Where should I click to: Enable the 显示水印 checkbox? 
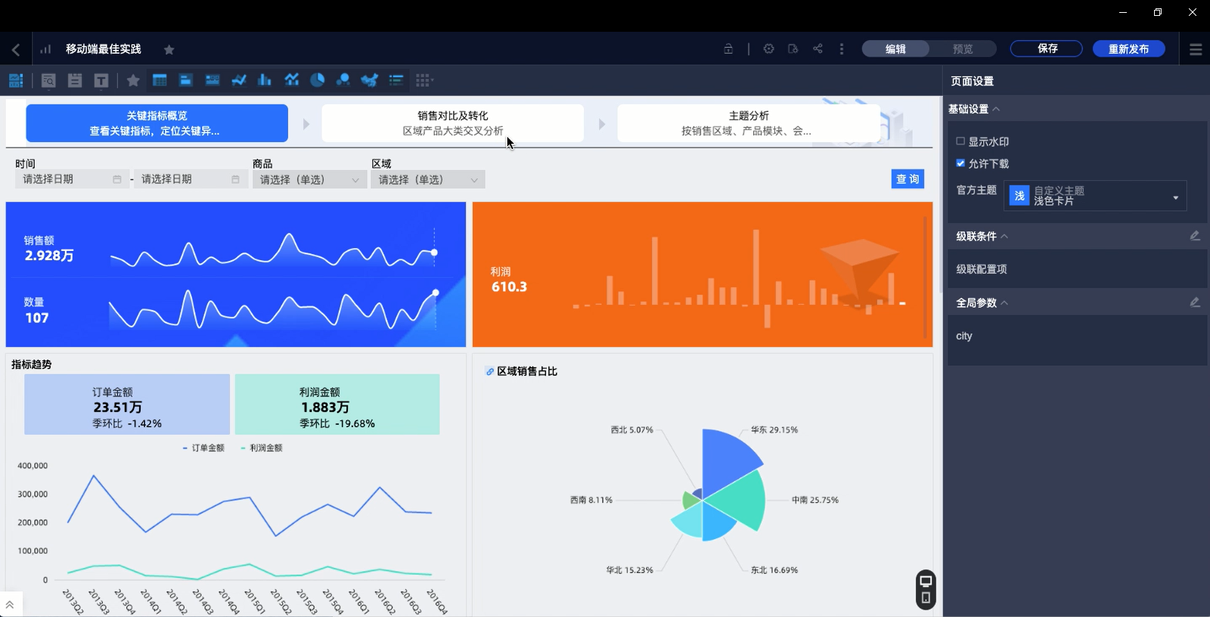coord(960,141)
